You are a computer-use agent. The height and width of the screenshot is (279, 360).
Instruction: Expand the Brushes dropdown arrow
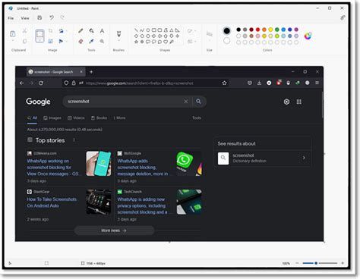pos(118,41)
